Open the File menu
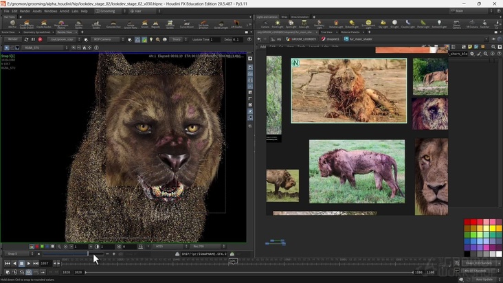This screenshot has height=283, width=503. click(6, 11)
